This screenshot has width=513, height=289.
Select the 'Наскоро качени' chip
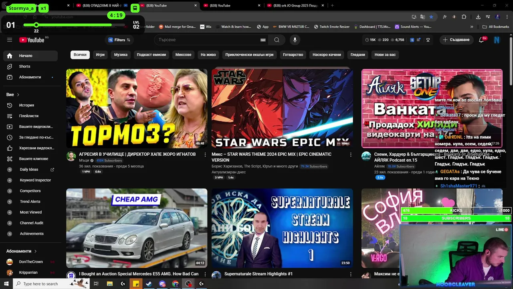(x=327, y=55)
